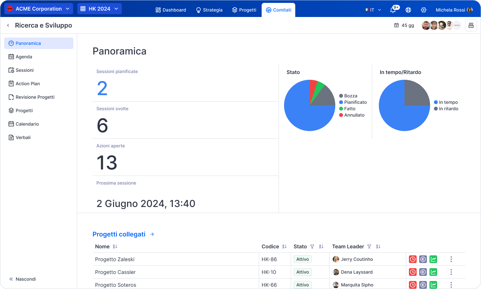Click the Fatto legend color dot
Screen dimensions: 481x289
[x=341, y=109]
